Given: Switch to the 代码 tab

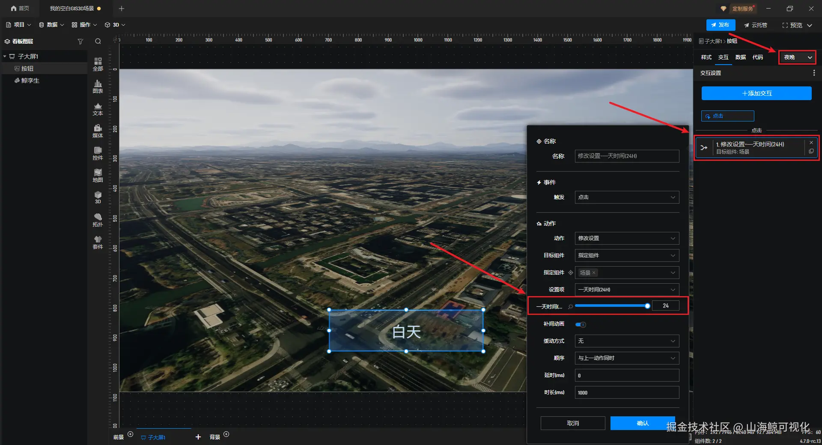Looking at the screenshot, I should (x=758, y=57).
